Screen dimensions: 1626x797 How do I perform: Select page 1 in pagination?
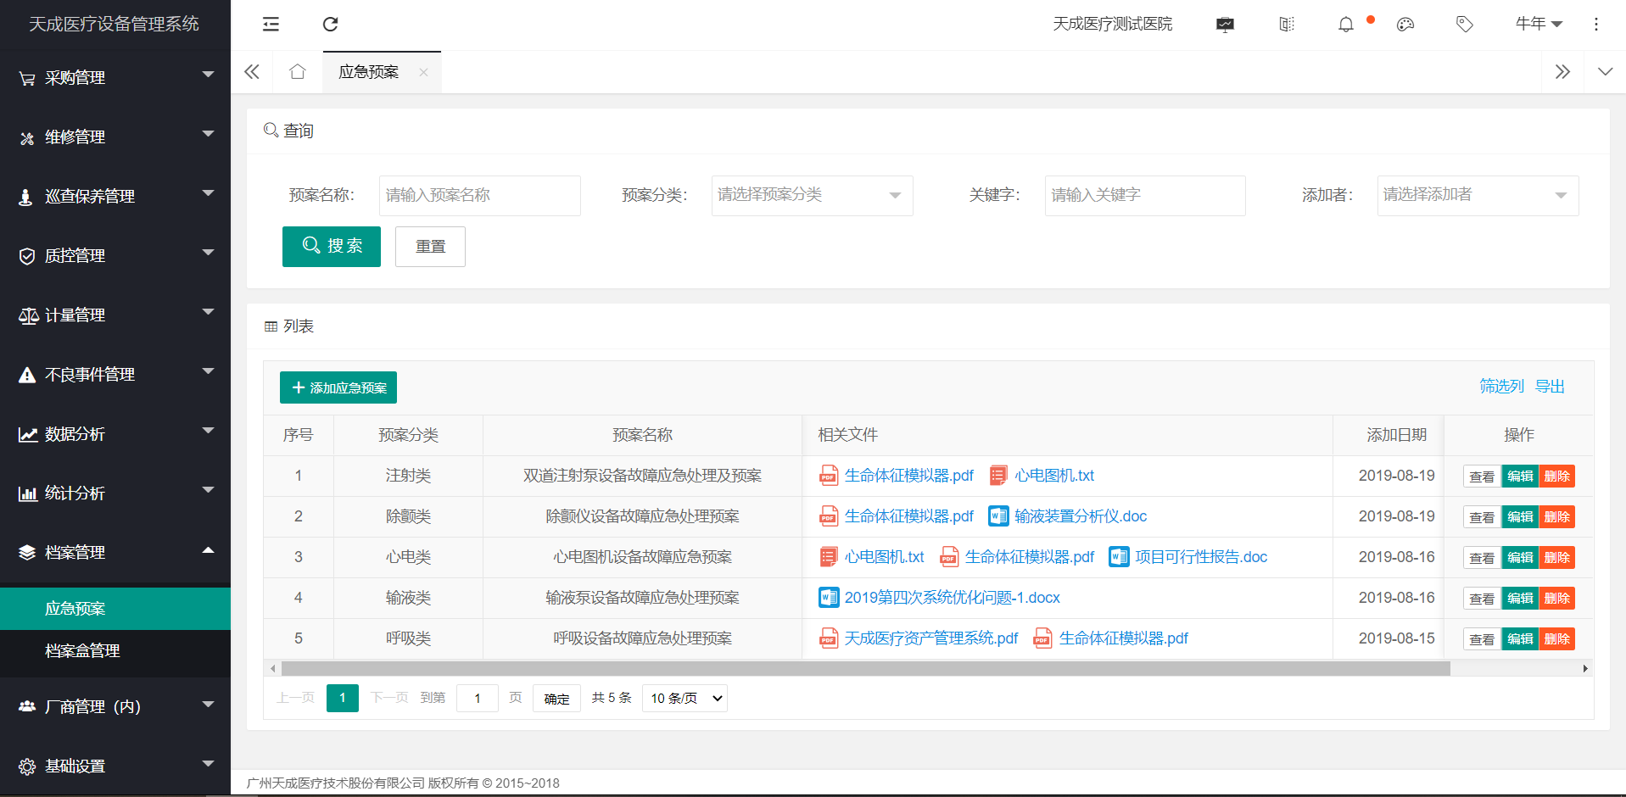[343, 698]
